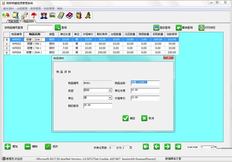Click the 物品名称 field in the dialog
232x162 pixels.
145,83
